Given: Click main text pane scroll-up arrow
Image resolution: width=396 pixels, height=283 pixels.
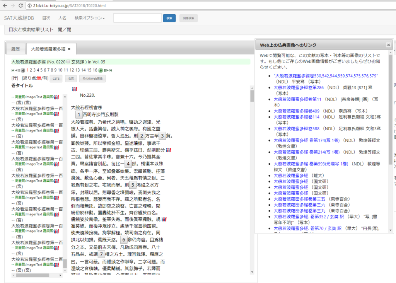Looking at the screenshot, I should tap(252, 88).
